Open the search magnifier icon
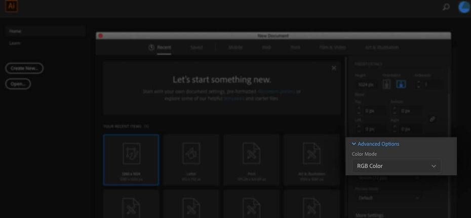Image resolution: width=471 pixels, height=218 pixels. (x=446, y=7)
